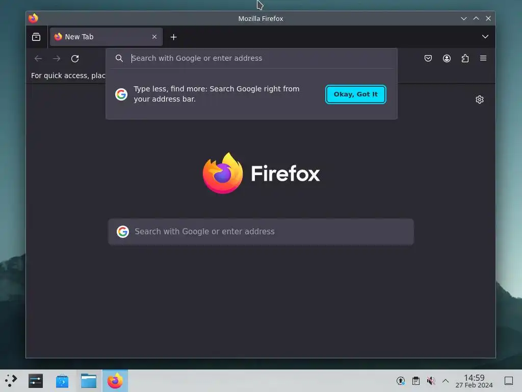The image size is (522, 392).
Task: Click Firefox taskbar entry
Action: (115, 381)
